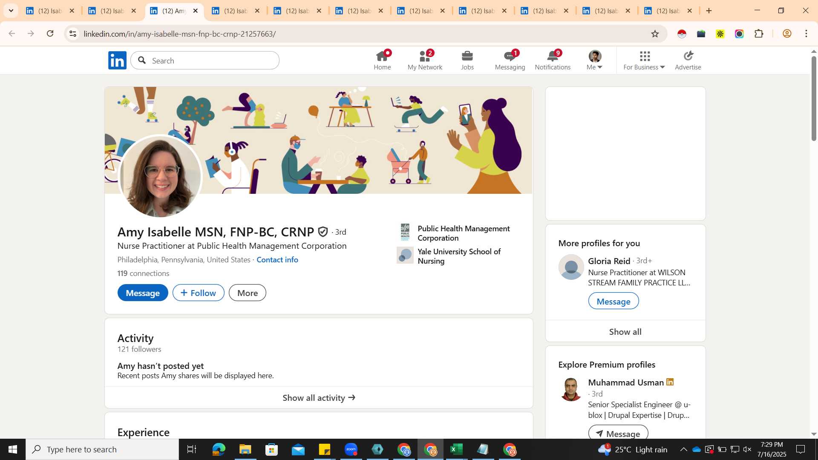
Task: Click Gloria Reid's avatar thumbnail
Action: 571,267
